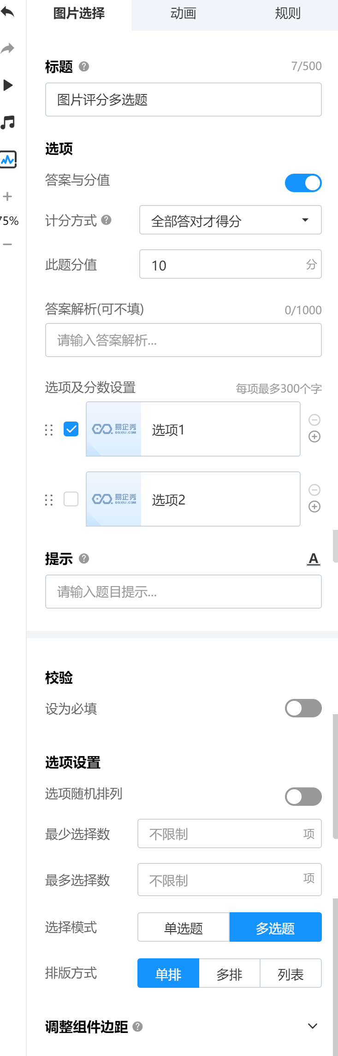Click the help icon beside 计分方式
This screenshot has width=338, height=1056.
tap(107, 220)
